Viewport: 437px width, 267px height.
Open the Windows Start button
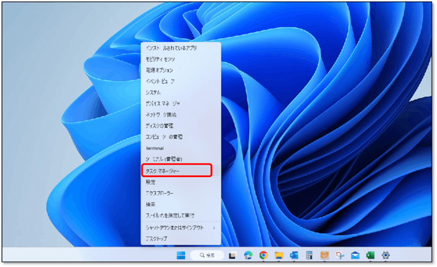pyautogui.click(x=181, y=255)
